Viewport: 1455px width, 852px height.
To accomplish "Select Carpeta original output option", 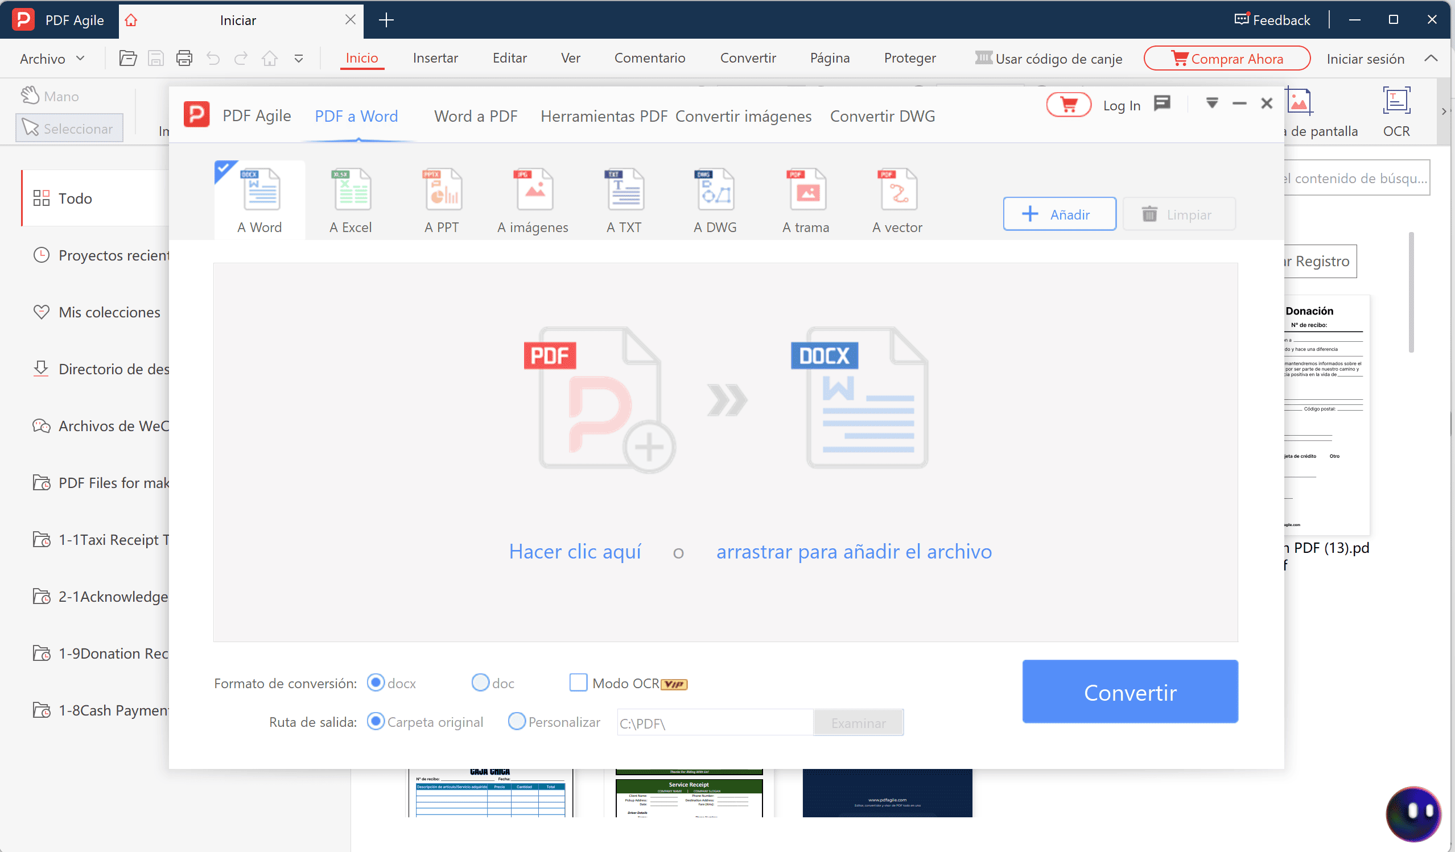I will pyautogui.click(x=376, y=722).
